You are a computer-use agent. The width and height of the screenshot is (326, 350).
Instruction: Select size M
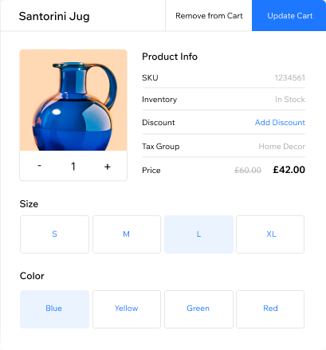coord(127,234)
